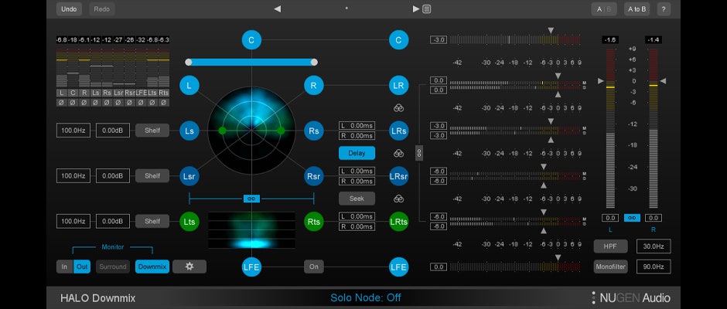Select the Downmix monitor mode

[x=152, y=267]
